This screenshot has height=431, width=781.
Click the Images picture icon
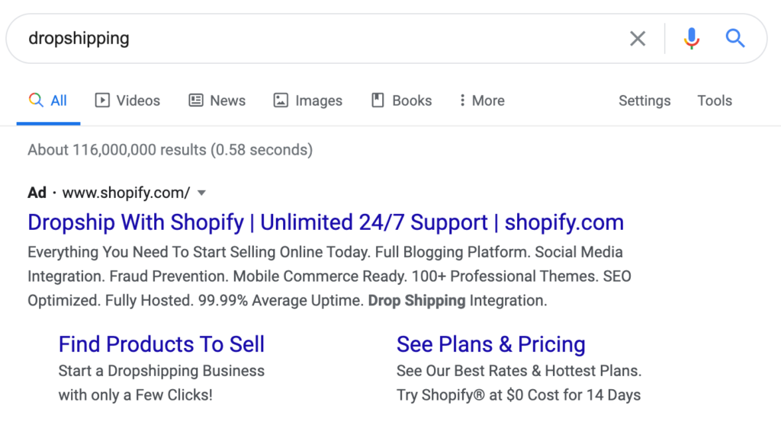[281, 101]
